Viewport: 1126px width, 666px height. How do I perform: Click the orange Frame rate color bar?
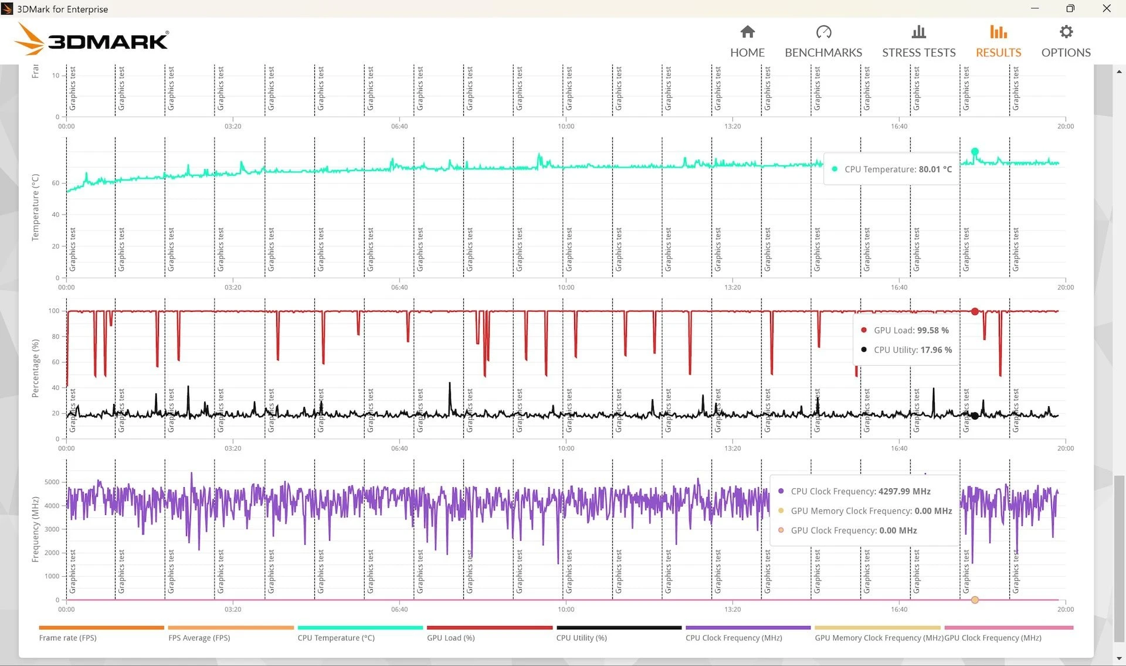pyautogui.click(x=101, y=627)
